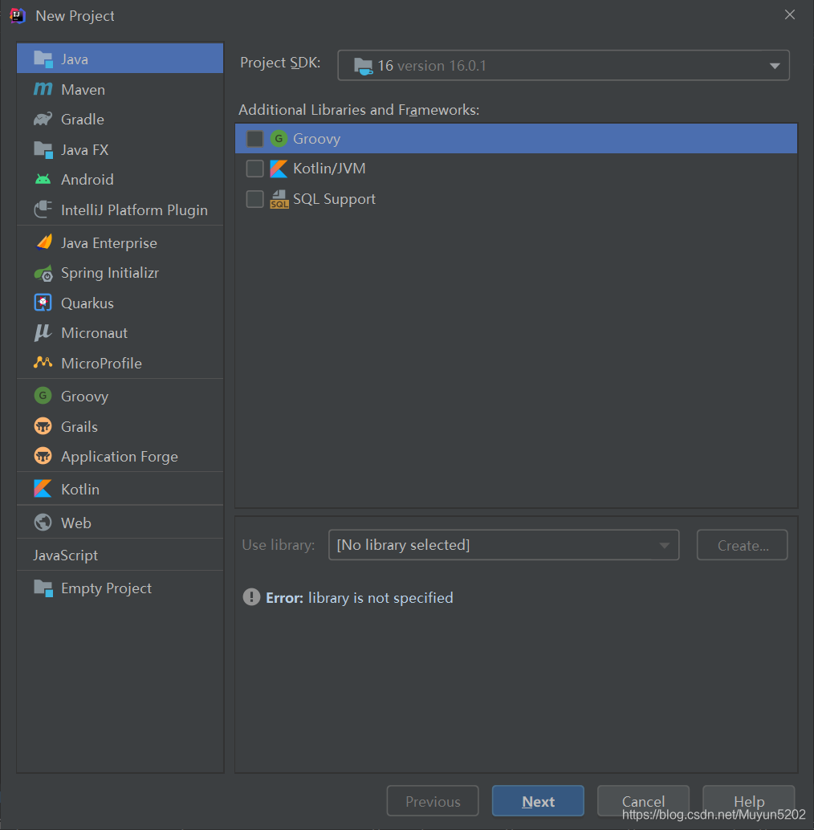Expand the Use library dropdown arrow

tap(664, 545)
